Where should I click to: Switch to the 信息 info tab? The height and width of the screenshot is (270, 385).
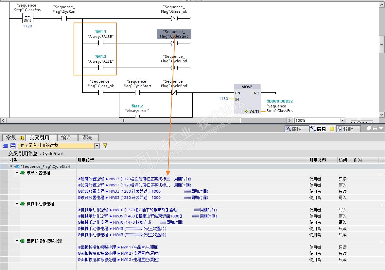[x=322, y=129]
